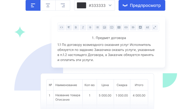
Task: Click paragraph starting '1.1 По договору'
Action: pos(106,52)
